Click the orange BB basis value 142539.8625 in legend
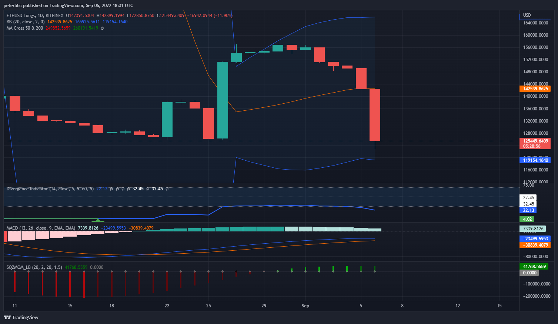558x324 pixels. [60, 22]
